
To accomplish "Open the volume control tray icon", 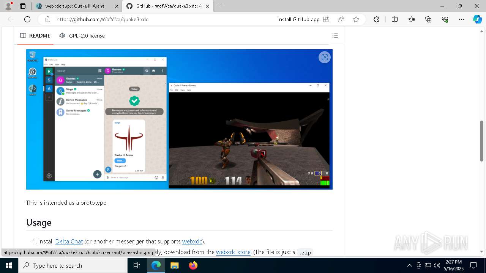I will coord(437,265).
